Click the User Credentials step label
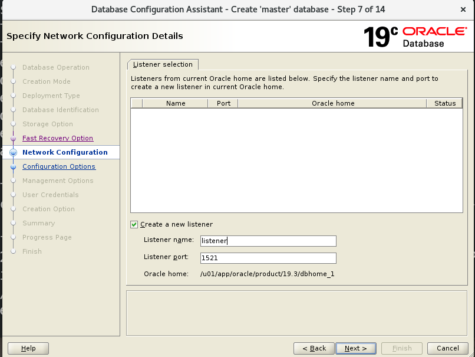Screen dimensions: 475x357 [51, 195]
